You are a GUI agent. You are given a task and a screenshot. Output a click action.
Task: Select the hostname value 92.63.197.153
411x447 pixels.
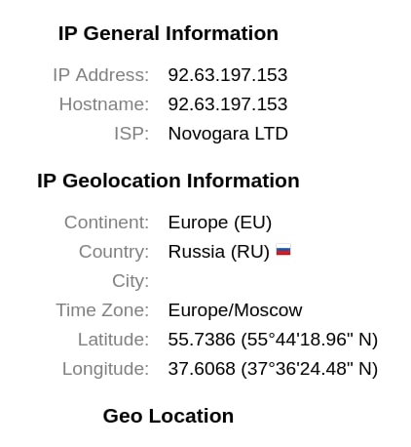[228, 104]
